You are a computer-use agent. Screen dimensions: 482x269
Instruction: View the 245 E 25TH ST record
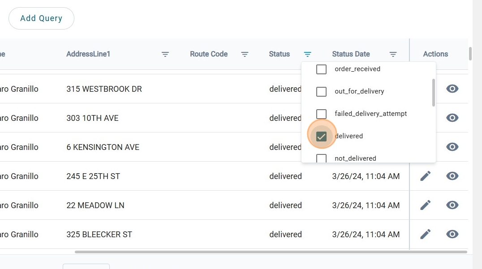click(x=452, y=176)
